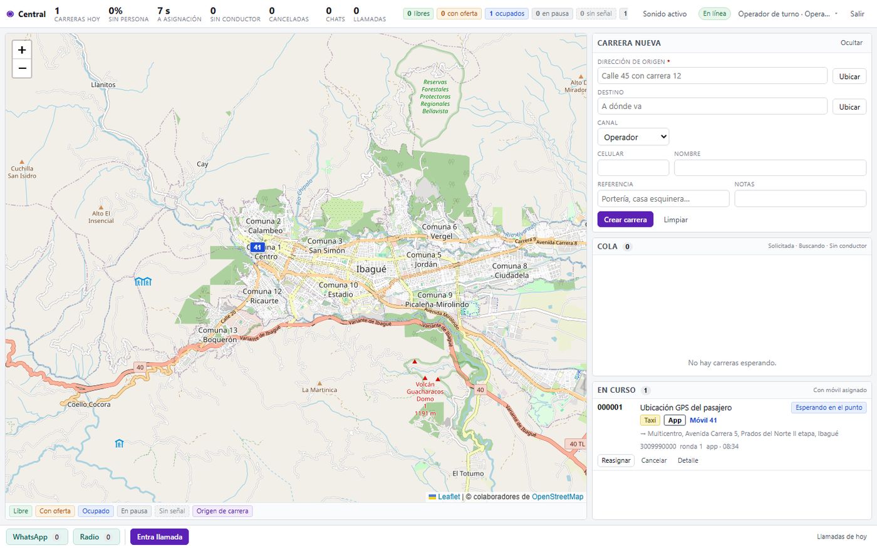Open the Canal dropdown set to Operador
Viewport: 877px width, 548px height.
pos(633,137)
